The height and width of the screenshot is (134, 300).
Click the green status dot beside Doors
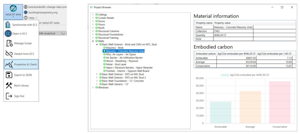[x=97, y=21]
